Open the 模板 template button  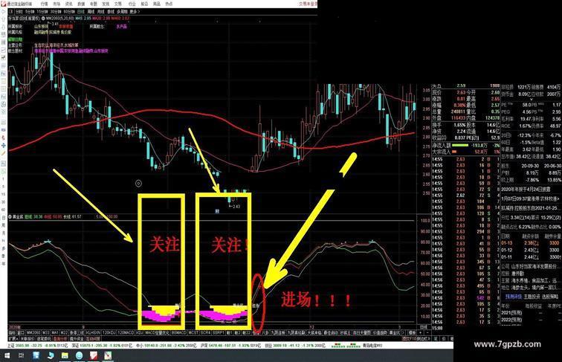(x=412, y=332)
